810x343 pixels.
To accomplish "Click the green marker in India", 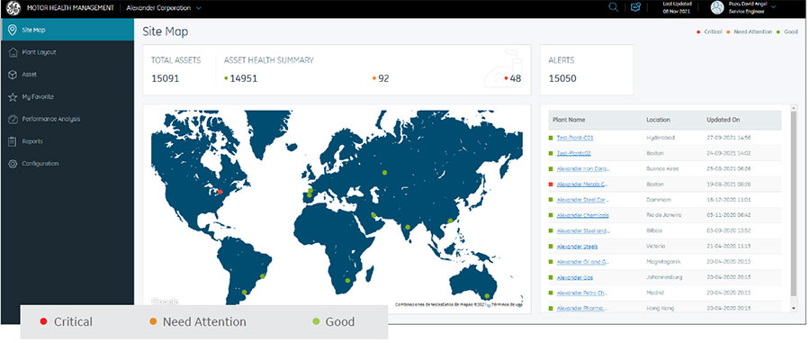I will (x=408, y=227).
